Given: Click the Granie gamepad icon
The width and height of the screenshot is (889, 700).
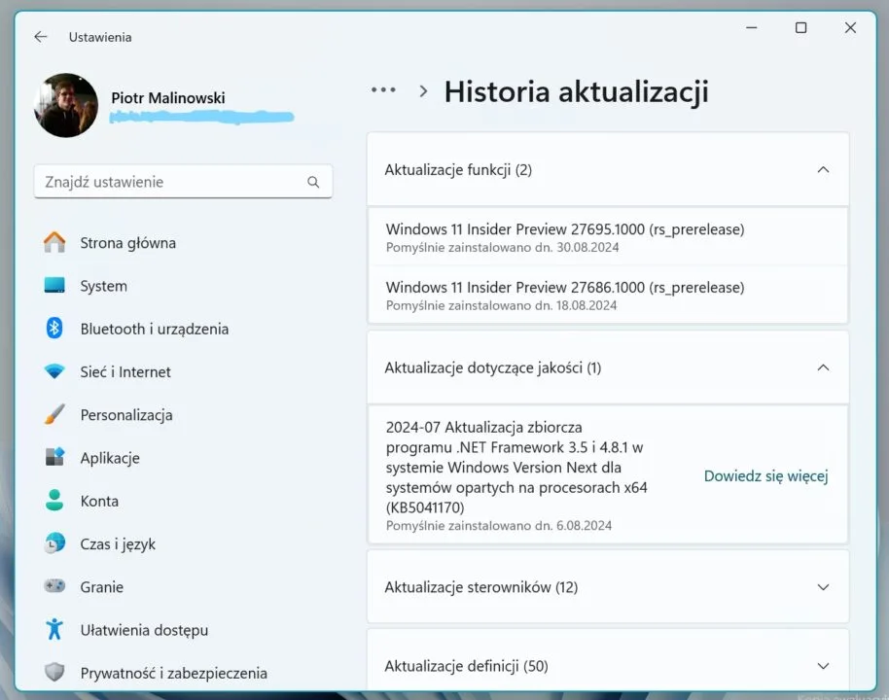Looking at the screenshot, I should click(x=54, y=587).
